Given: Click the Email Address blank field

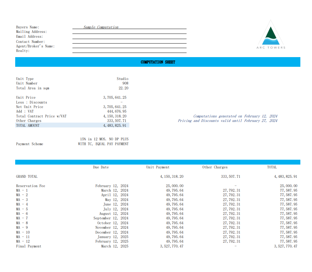Looking at the screenshot, I should point(129,37).
